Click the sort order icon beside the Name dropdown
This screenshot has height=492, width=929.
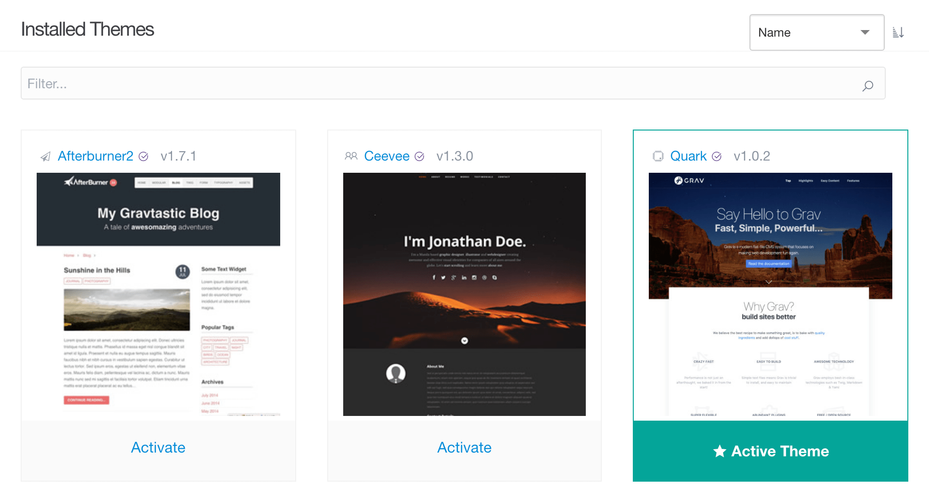point(898,32)
